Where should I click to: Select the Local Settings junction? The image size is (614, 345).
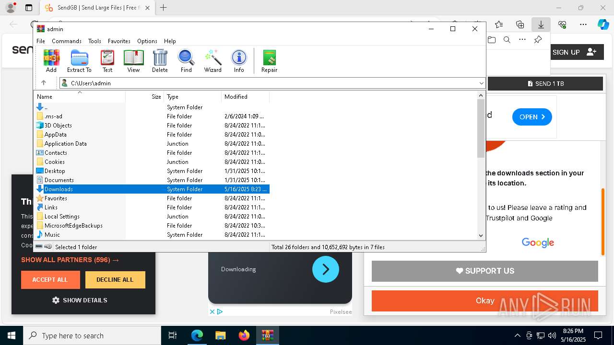[x=152, y=217]
